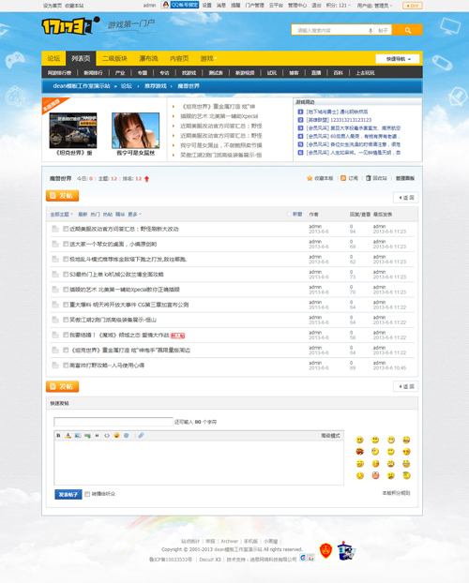Open the search type 帖子 selector

click(383, 31)
